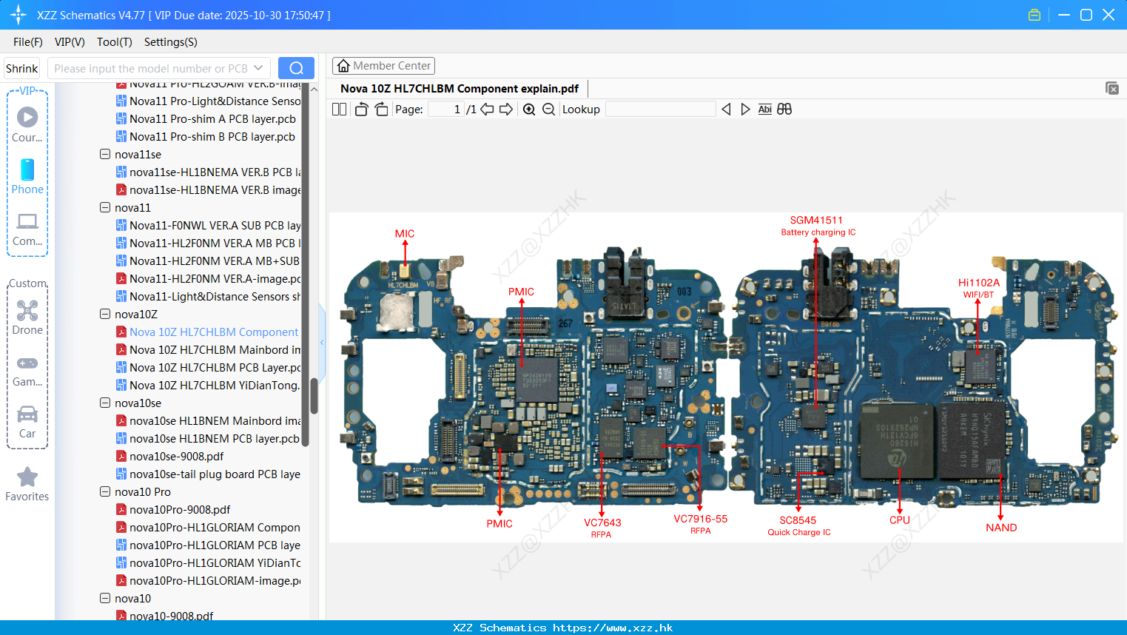Open Nova 10Z HL7CHLBM PCB Layer file

(209, 367)
